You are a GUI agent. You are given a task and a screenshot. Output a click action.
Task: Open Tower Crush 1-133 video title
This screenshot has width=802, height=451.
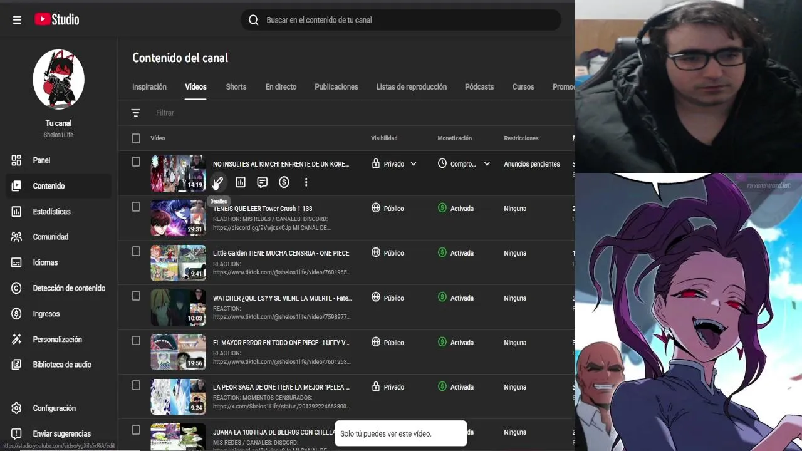click(263, 209)
